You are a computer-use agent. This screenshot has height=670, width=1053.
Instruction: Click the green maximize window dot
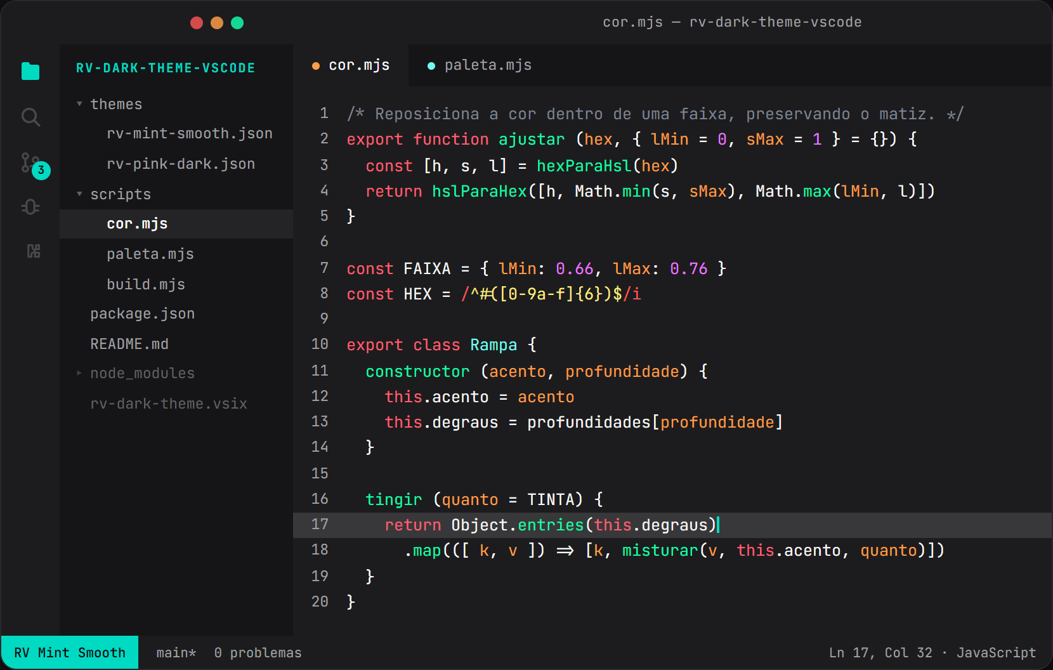coord(237,23)
